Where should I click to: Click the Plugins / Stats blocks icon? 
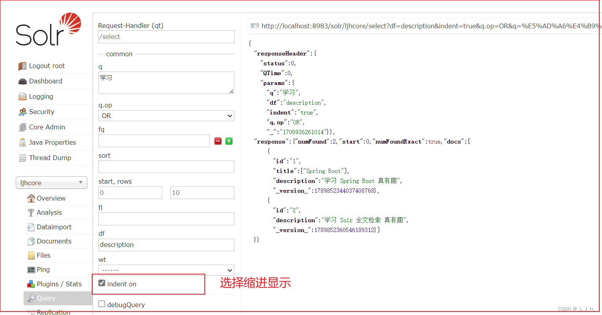pos(31,284)
